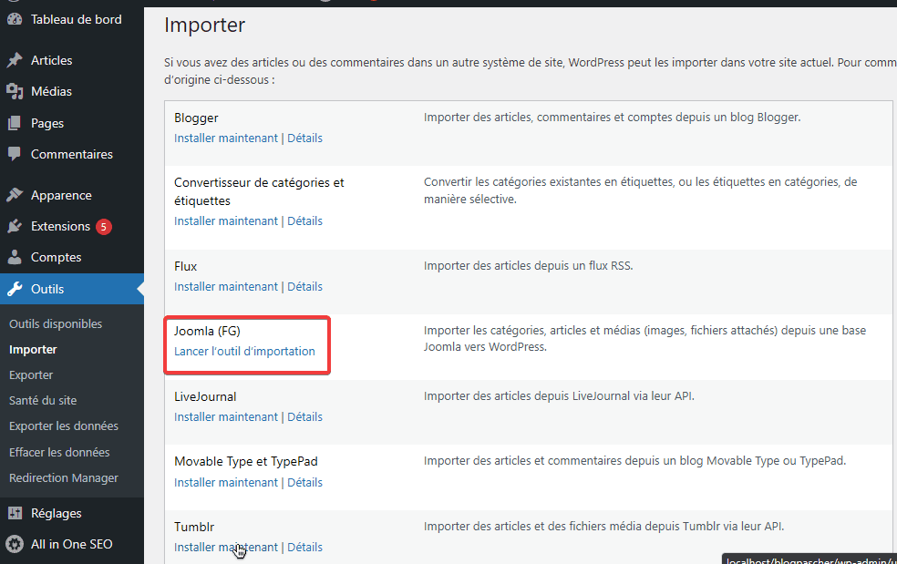Click the Comptes user icon
This screenshot has width=897, height=564.
click(x=15, y=258)
